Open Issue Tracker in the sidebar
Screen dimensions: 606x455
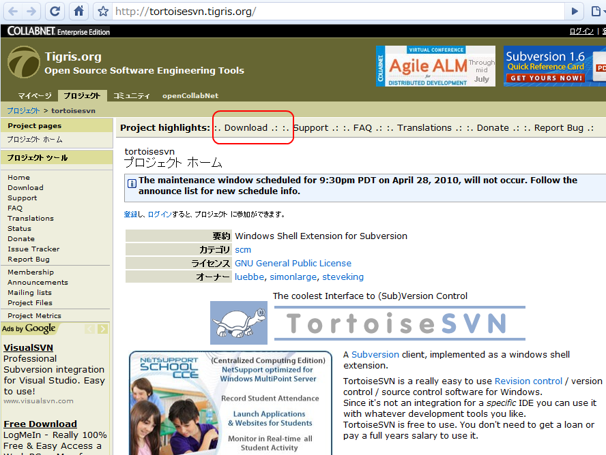(33, 249)
